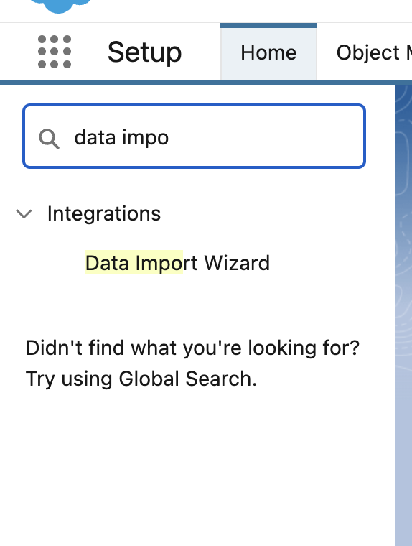The width and height of the screenshot is (412, 546).
Task: Click the highlighted "Data Impo" match text
Action: click(x=134, y=262)
